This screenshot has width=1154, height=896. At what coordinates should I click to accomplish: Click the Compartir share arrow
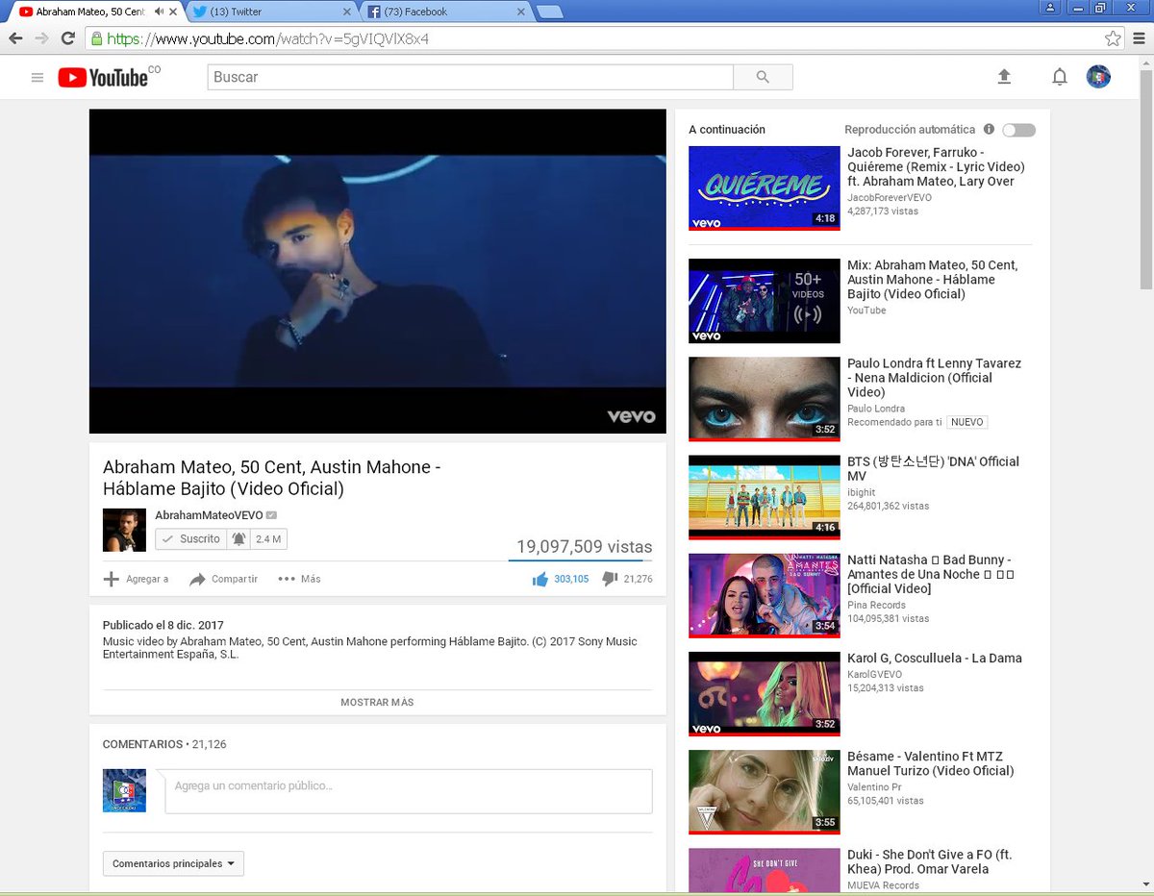[197, 579]
